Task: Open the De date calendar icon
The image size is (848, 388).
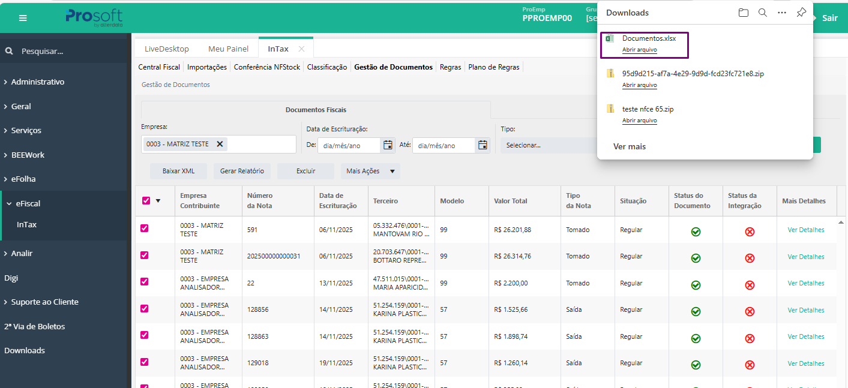Action: click(388, 145)
